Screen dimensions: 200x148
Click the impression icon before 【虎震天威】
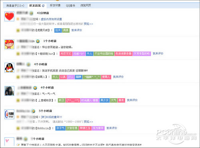tap(18, 30)
